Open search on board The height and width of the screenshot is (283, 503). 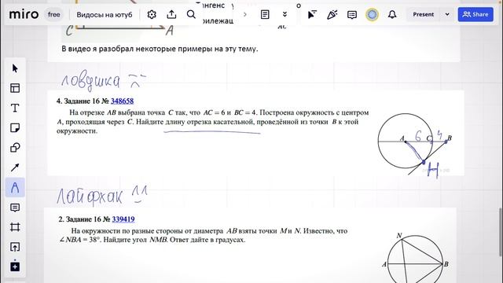point(191,14)
